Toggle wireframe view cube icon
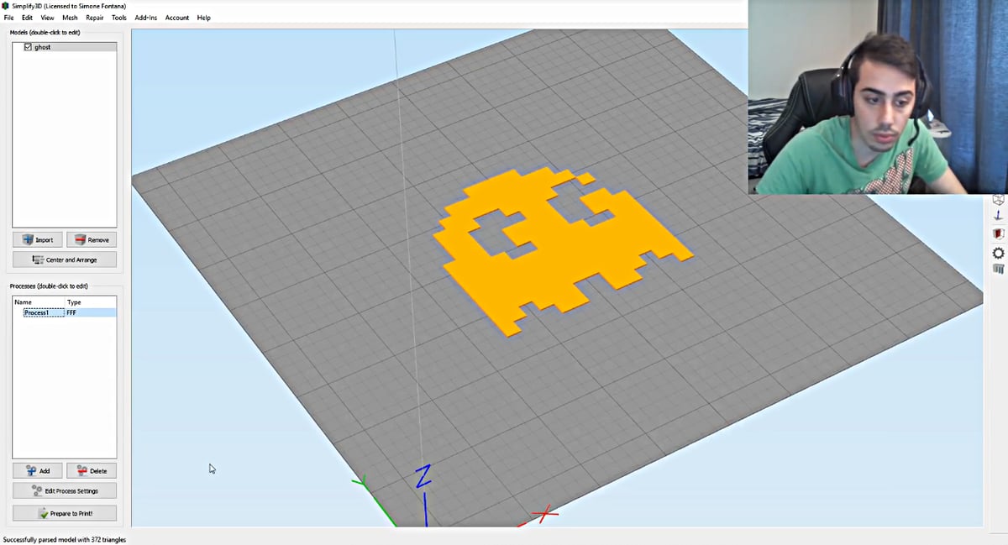This screenshot has width=1008, height=545. coord(998,200)
